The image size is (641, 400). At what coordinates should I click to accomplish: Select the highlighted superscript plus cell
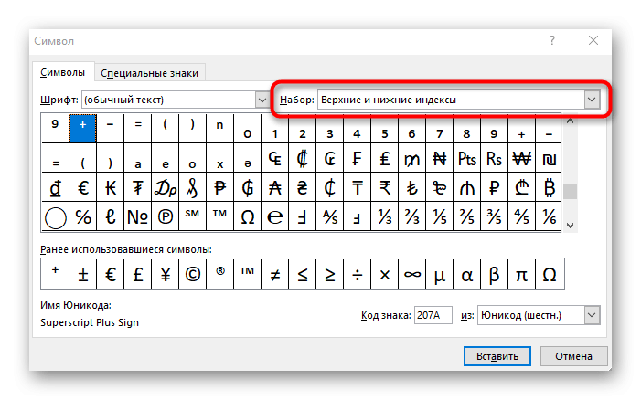[x=82, y=128]
